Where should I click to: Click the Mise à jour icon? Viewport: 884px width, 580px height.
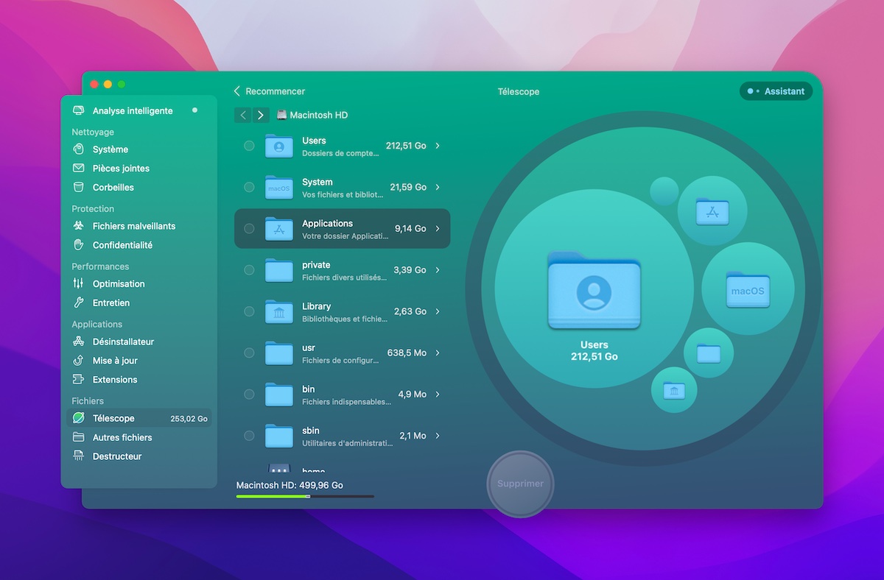point(79,361)
